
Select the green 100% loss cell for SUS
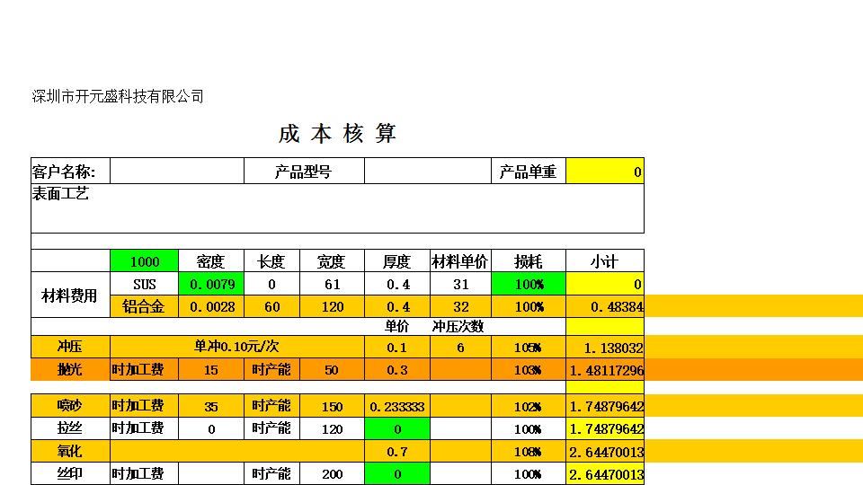coord(529,284)
